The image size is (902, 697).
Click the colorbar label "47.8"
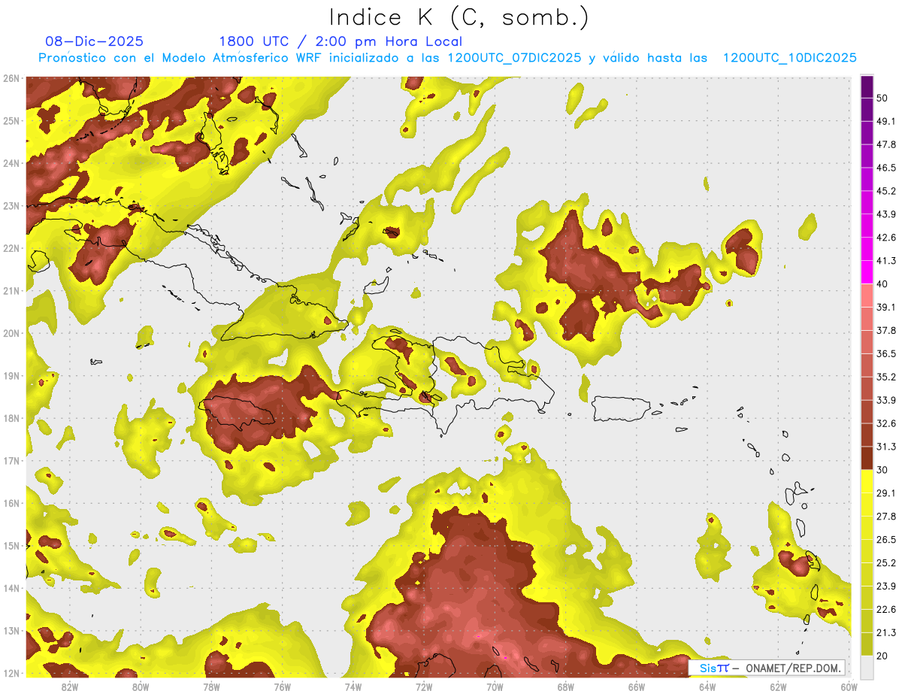click(886, 144)
